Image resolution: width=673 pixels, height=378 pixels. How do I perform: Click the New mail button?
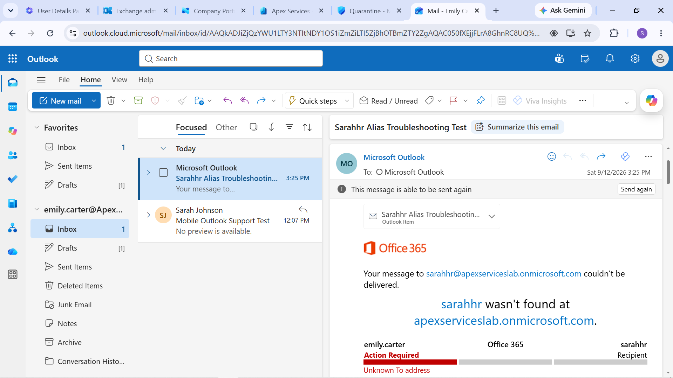coord(60,101)
